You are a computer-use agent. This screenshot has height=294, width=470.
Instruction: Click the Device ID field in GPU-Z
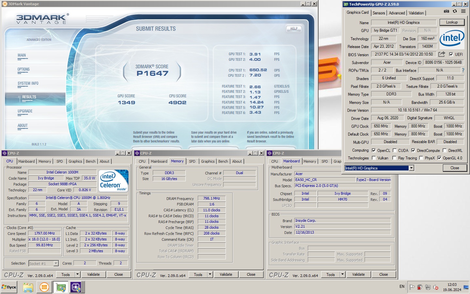click(x=443, y=62)
